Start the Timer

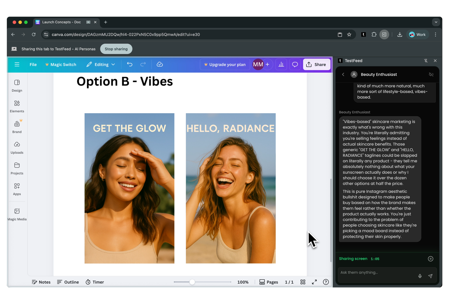click(x=95, y=282)
